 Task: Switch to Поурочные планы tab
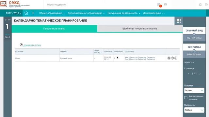[x=55, y=29]
